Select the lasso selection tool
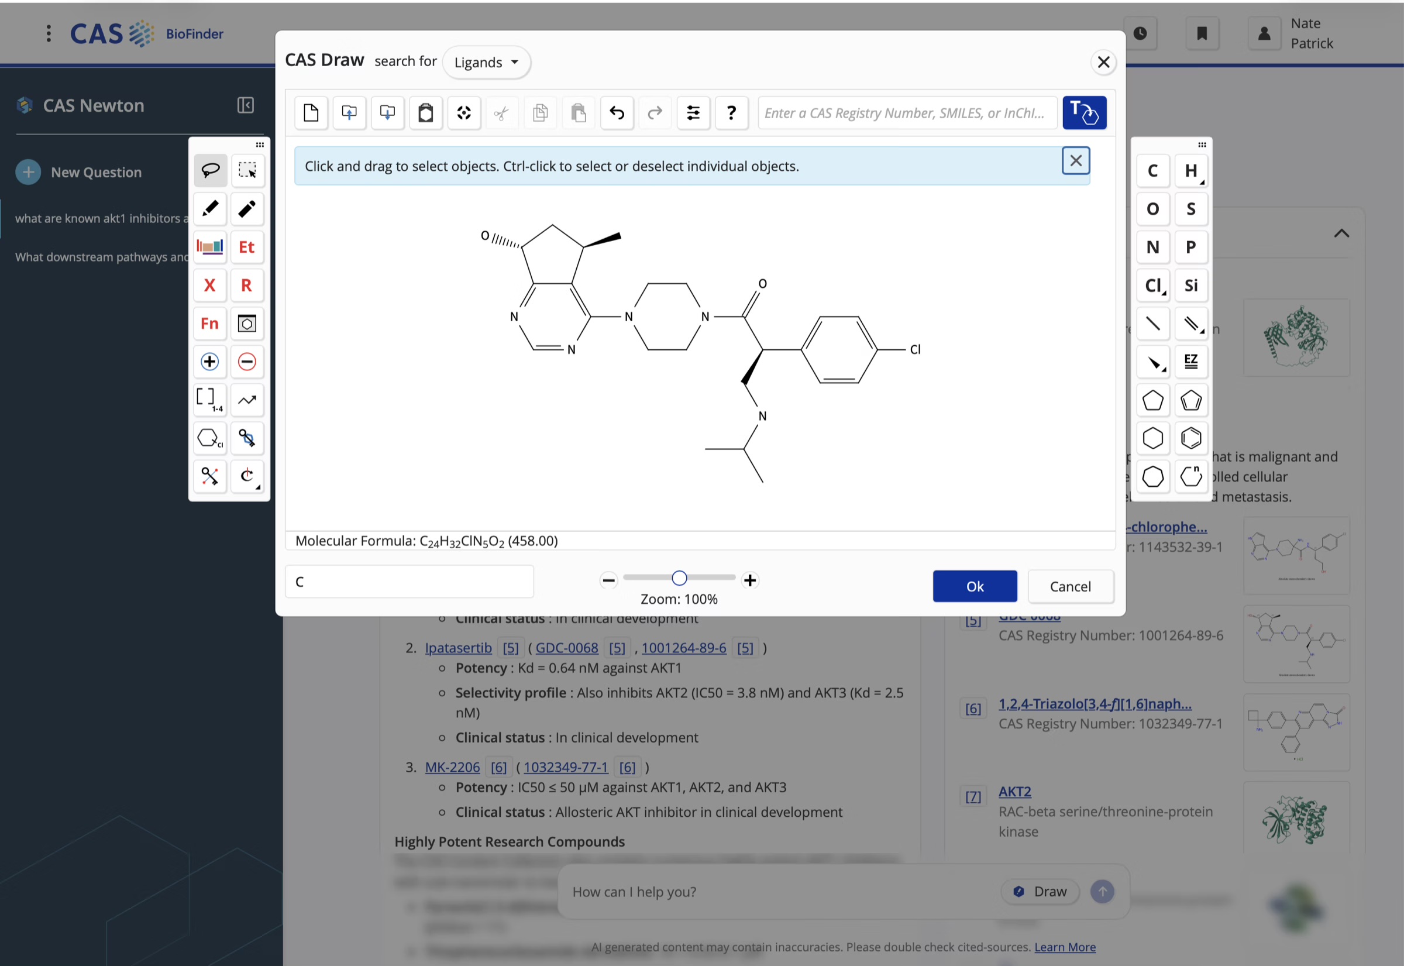 pyautogui.click(x=210, y=170)
